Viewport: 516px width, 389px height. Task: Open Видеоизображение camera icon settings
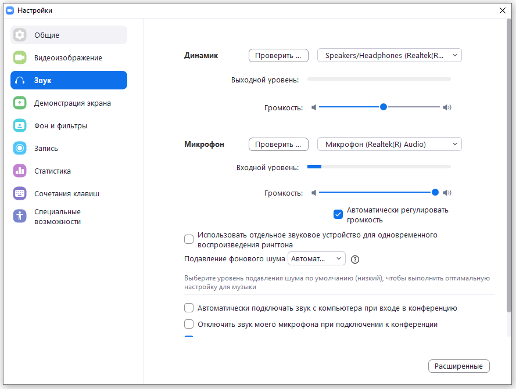[x=20, y=57]
